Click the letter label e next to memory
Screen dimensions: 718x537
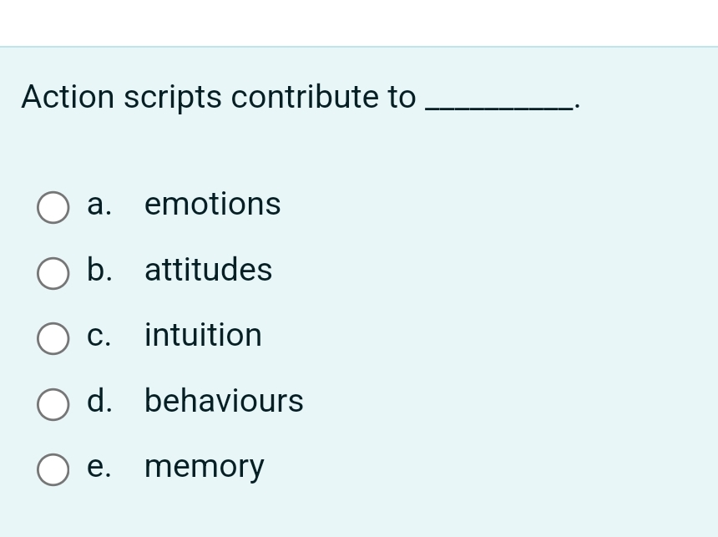click(97, 466)
